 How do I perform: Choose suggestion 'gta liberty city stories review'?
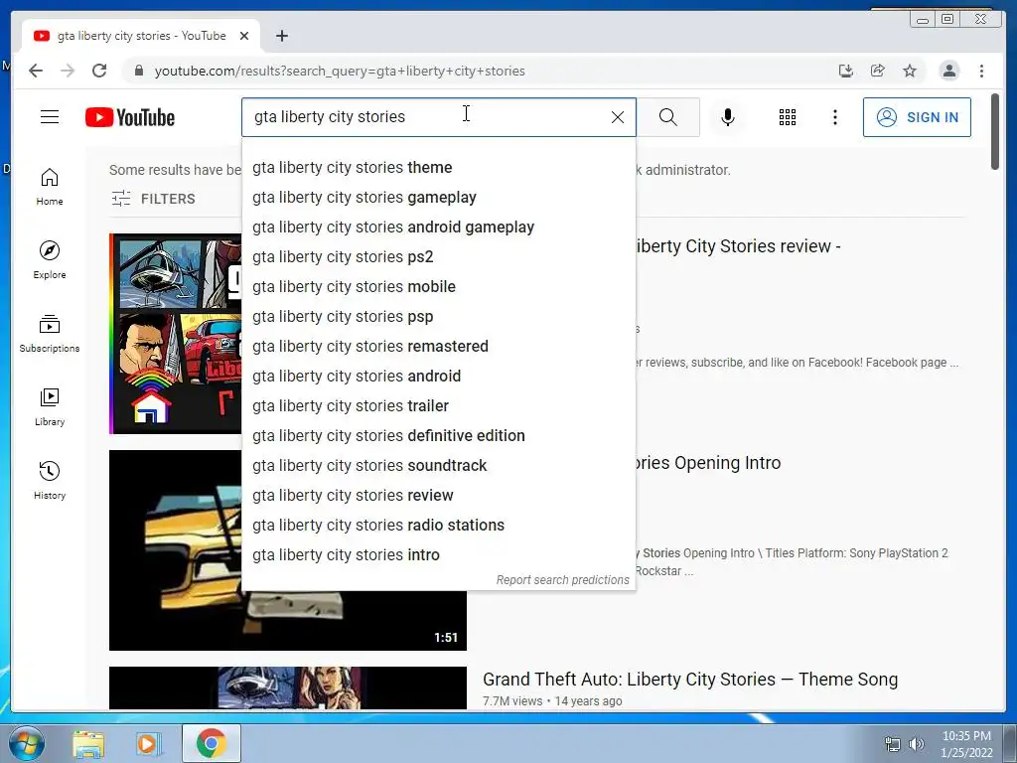coord(438,496)
